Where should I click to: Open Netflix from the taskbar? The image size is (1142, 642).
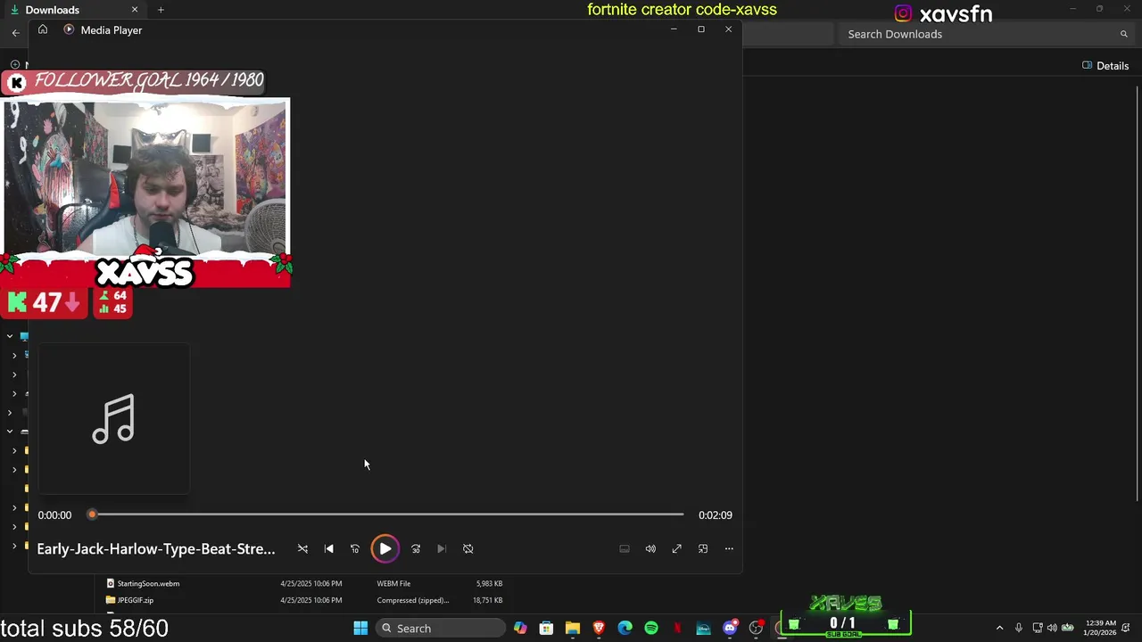tap(677, 629)
